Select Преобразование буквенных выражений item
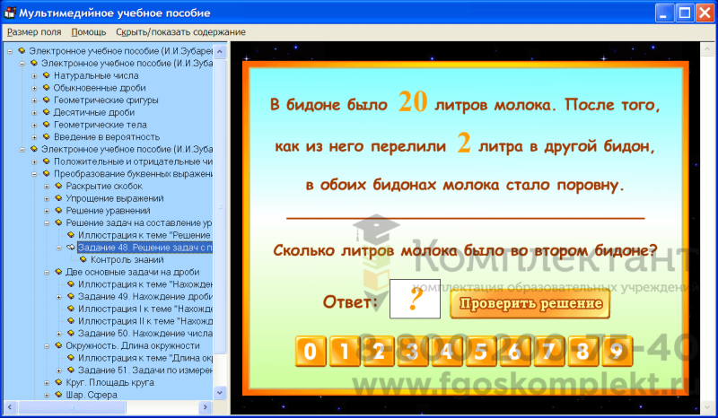 tap(133, 174)
